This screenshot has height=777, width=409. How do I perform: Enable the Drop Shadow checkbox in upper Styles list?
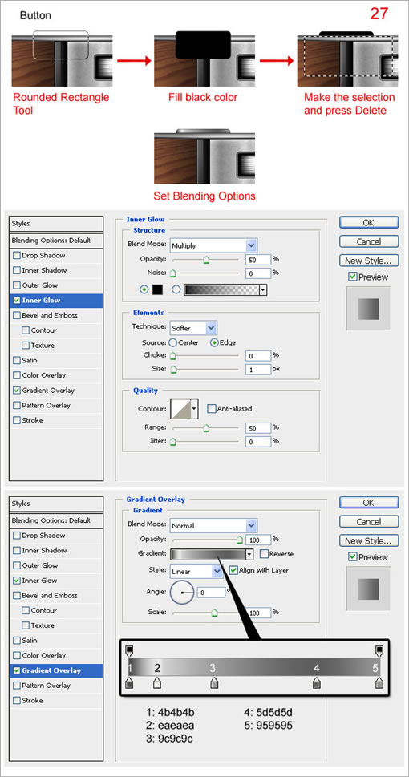coord(17,256)
